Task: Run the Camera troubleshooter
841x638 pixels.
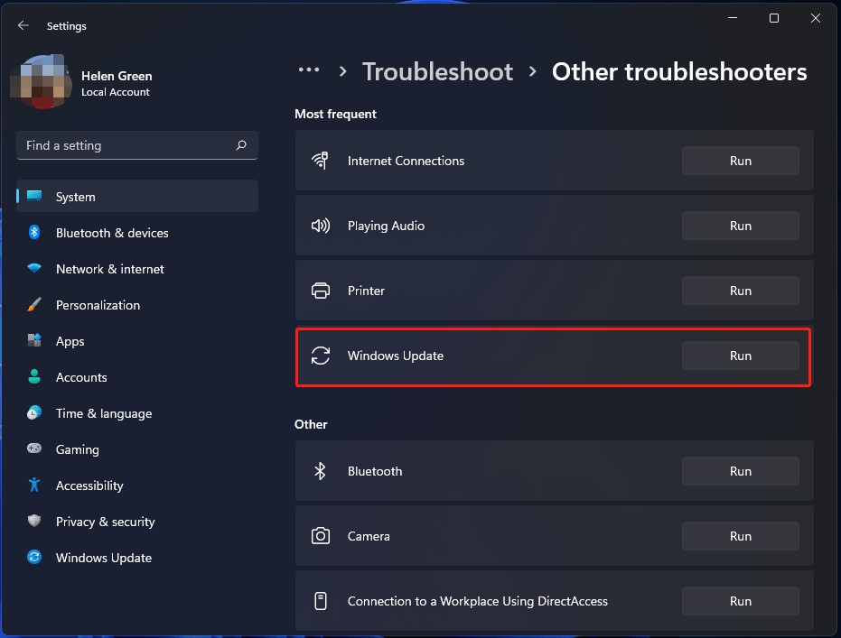Action: [x=740, y=536]
